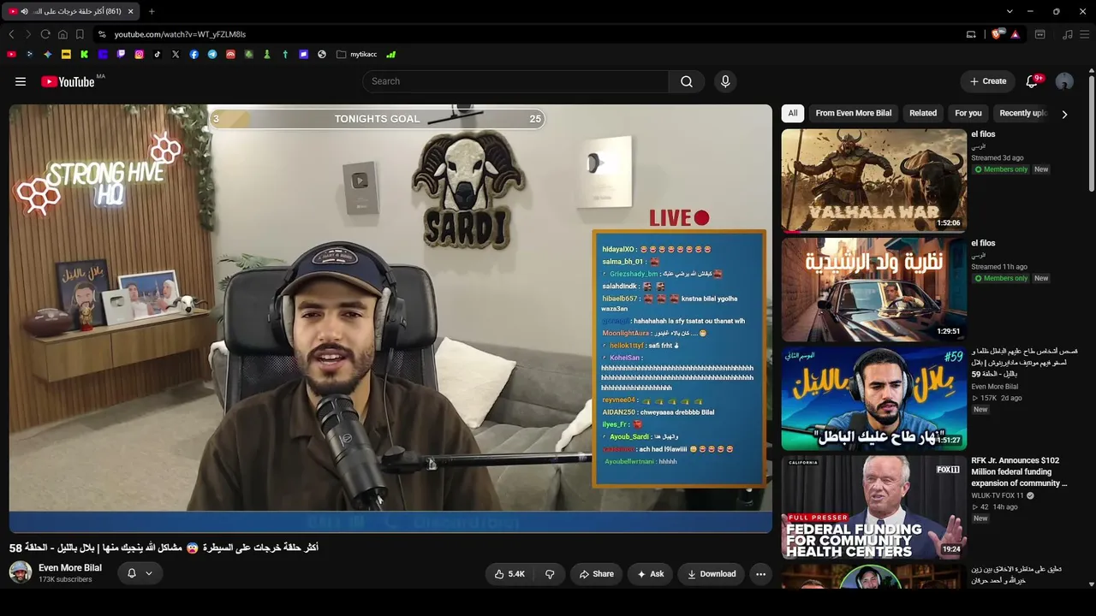Image resolution: width=1096 pixels, height=616 pixels.
Task: Mute the tab via its speaker icon
Action: click(24, 11)
